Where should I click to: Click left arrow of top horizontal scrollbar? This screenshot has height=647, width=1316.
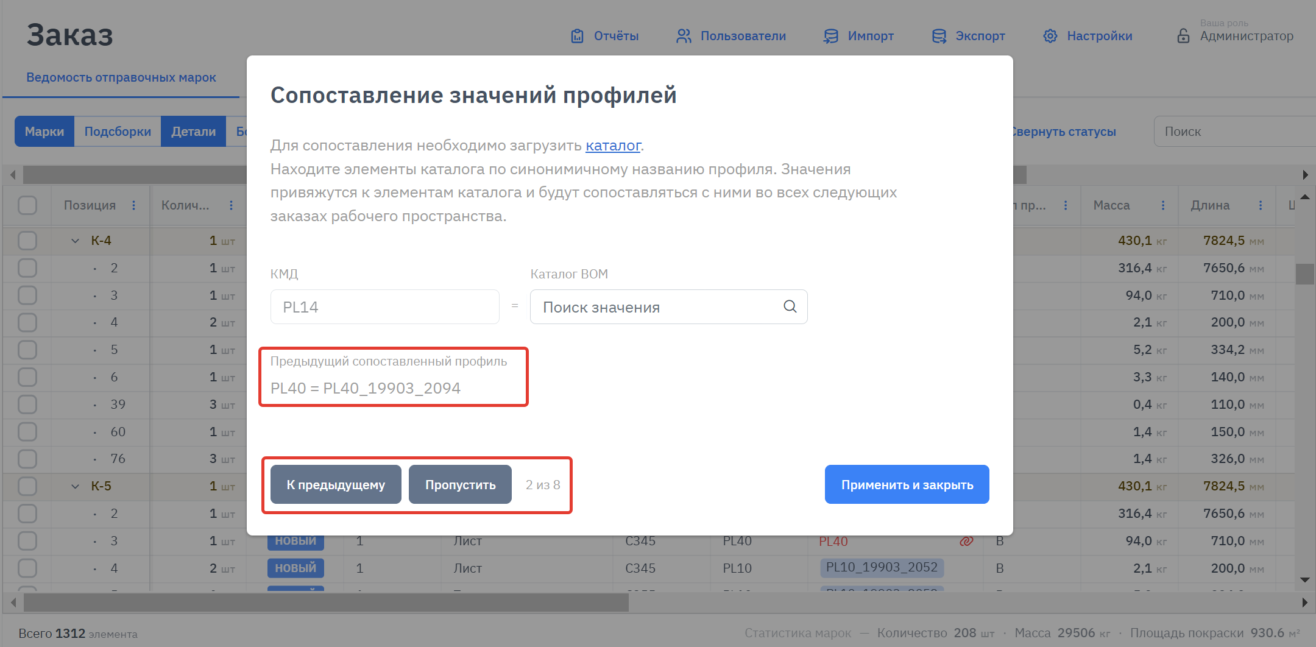point(13,175)
